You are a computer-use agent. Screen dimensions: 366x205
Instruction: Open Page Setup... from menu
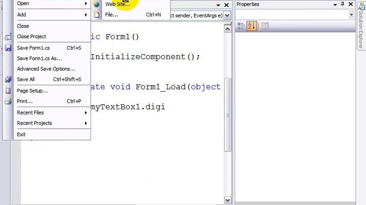(52, 91)
